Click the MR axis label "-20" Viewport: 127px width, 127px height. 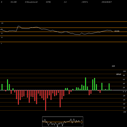(x=124, y=96)
